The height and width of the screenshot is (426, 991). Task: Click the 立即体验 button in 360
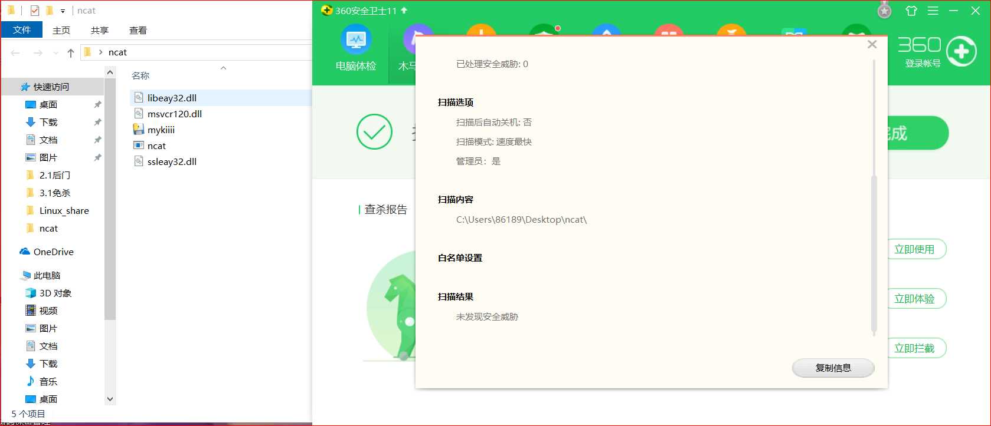point(914,299)
